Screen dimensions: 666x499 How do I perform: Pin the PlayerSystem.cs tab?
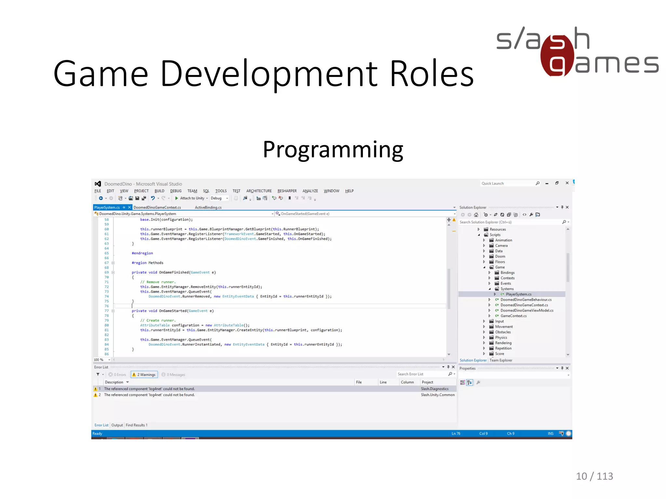[x=124, y=207]
